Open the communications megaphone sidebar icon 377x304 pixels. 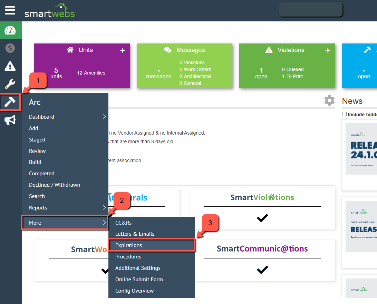pyautogui.click(x=10, y=120)
